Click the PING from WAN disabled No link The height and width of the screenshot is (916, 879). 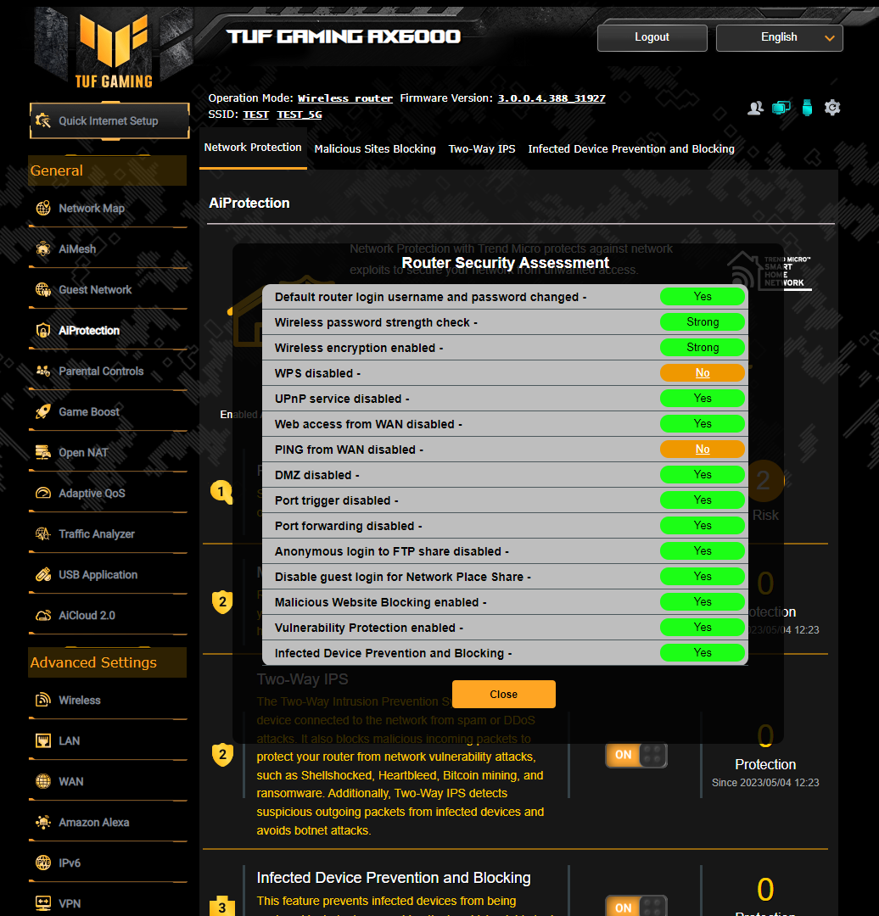click(x=703, y=450)
